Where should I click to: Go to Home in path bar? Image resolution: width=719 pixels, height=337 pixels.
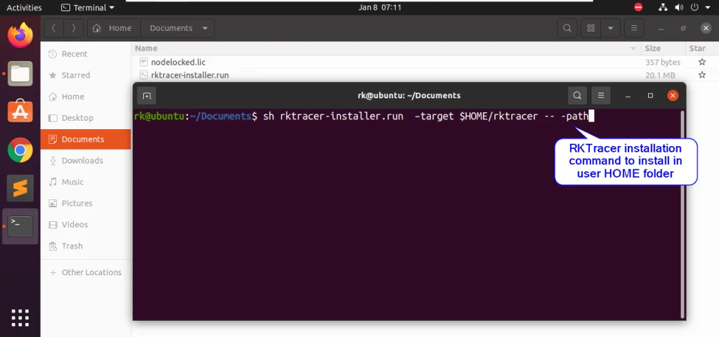114,28
